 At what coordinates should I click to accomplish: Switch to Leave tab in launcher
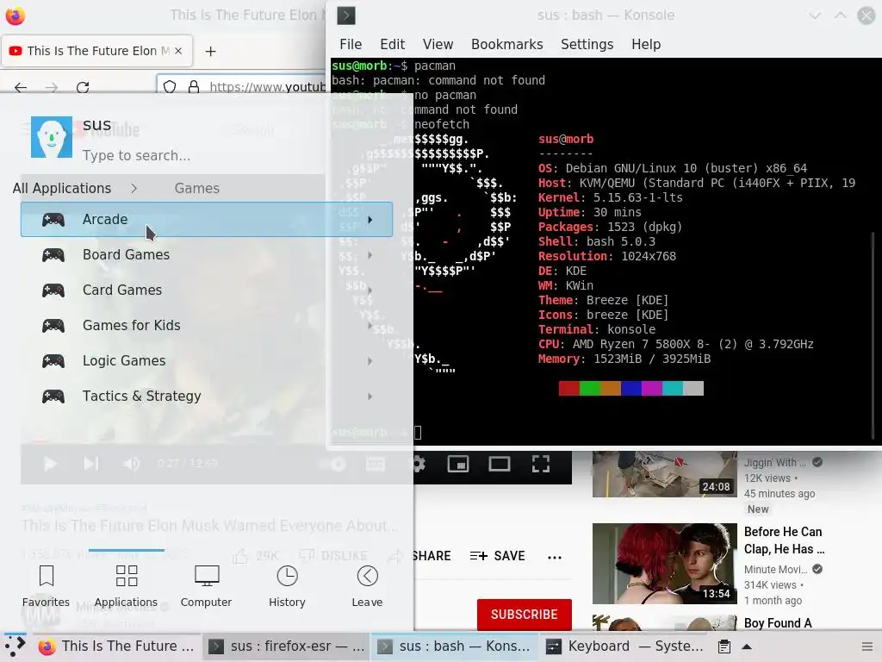pos(367,586)
